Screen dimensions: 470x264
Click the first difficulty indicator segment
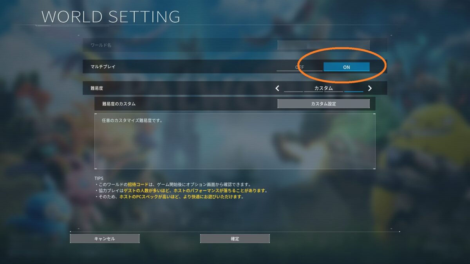pos(293,92)
